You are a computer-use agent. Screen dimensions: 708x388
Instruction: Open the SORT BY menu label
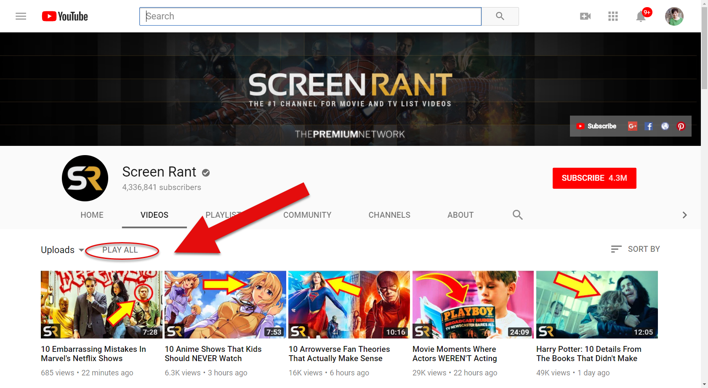pyautogui.click(x=644, y=249)
